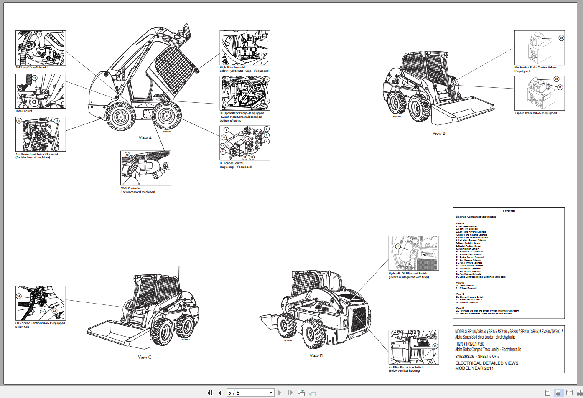Click the MODELS SR130 title block text
Image resolution: width=583 pixels, height=398 pixels.
[x=508, y=332]
